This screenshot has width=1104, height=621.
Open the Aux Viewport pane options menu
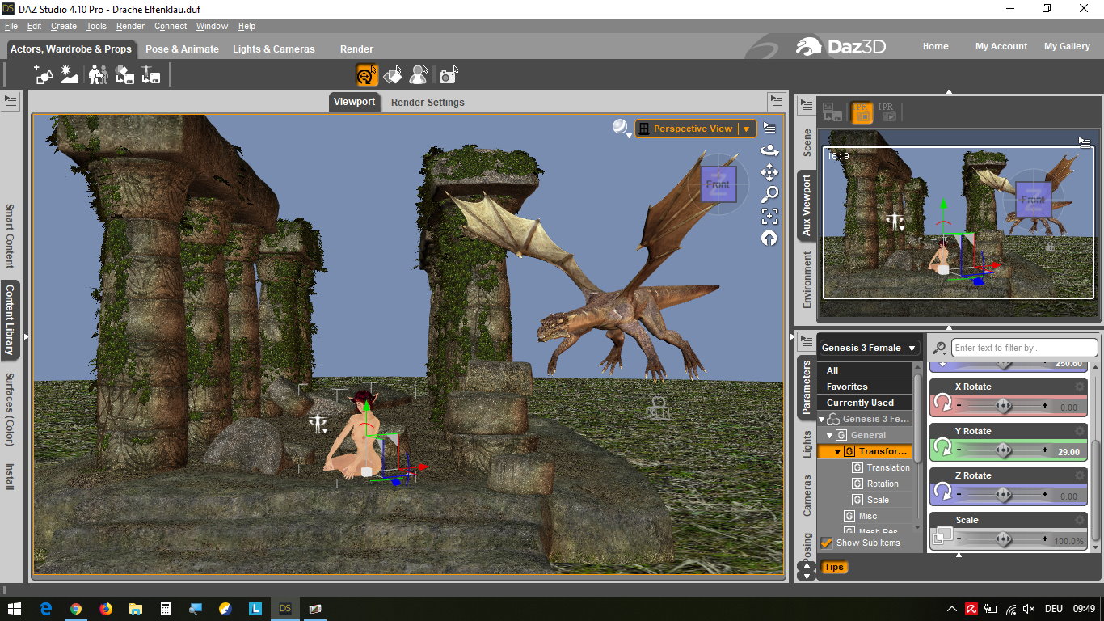(x=806, y=104)
